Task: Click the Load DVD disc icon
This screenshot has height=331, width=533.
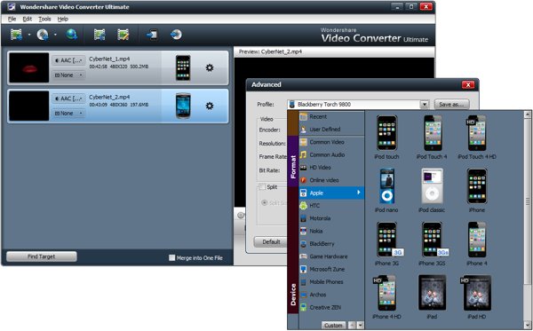Action: point(43,35)
